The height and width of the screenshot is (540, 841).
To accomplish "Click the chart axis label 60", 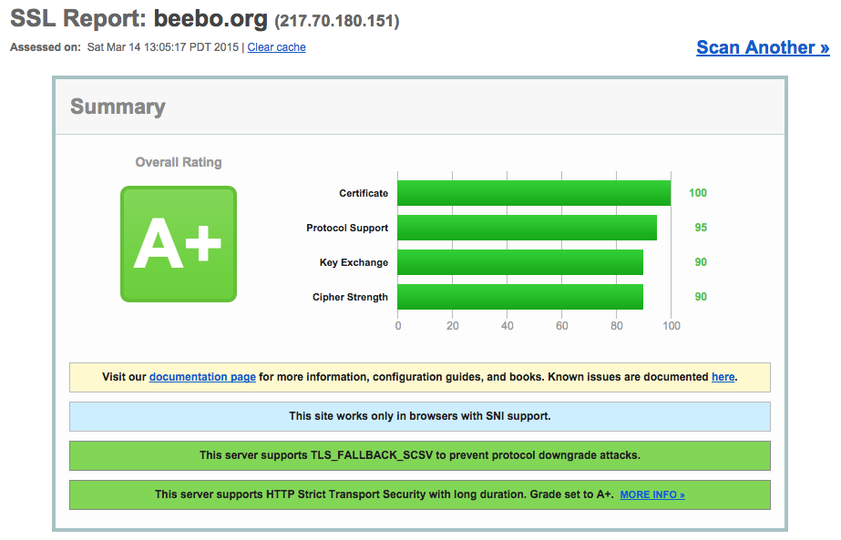I will (562, 326).
